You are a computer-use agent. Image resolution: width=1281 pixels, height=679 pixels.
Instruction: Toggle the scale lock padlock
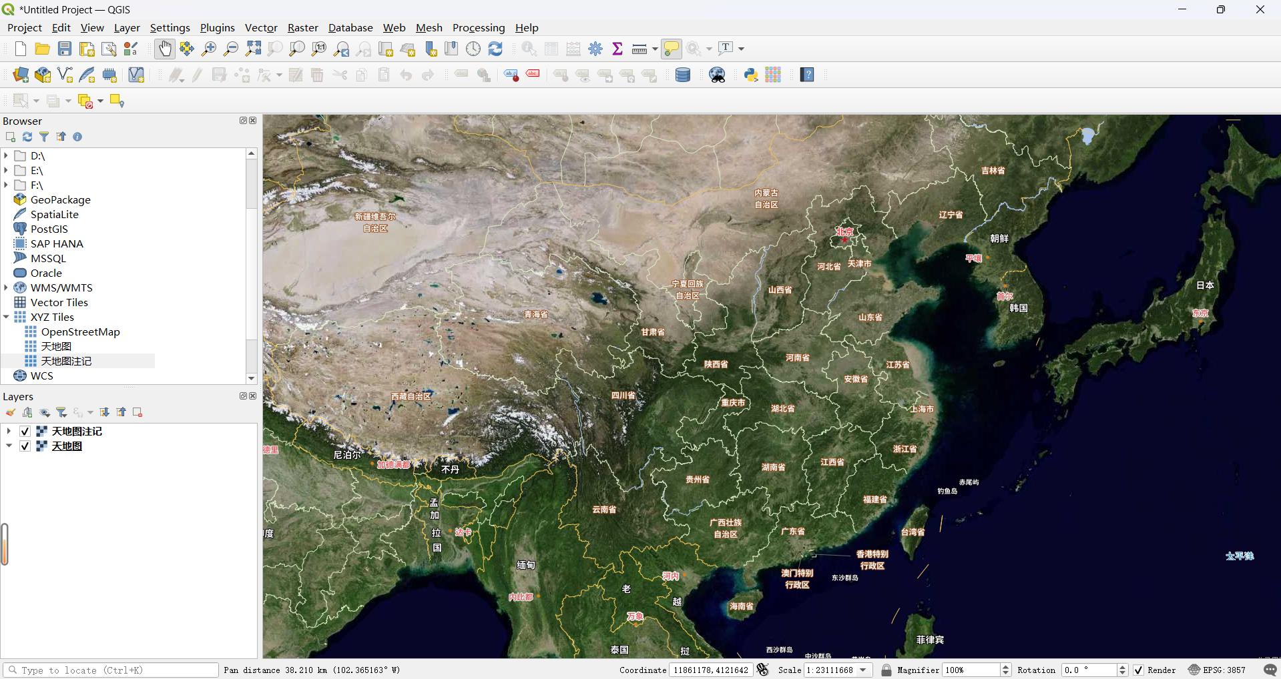pos(886,670)
